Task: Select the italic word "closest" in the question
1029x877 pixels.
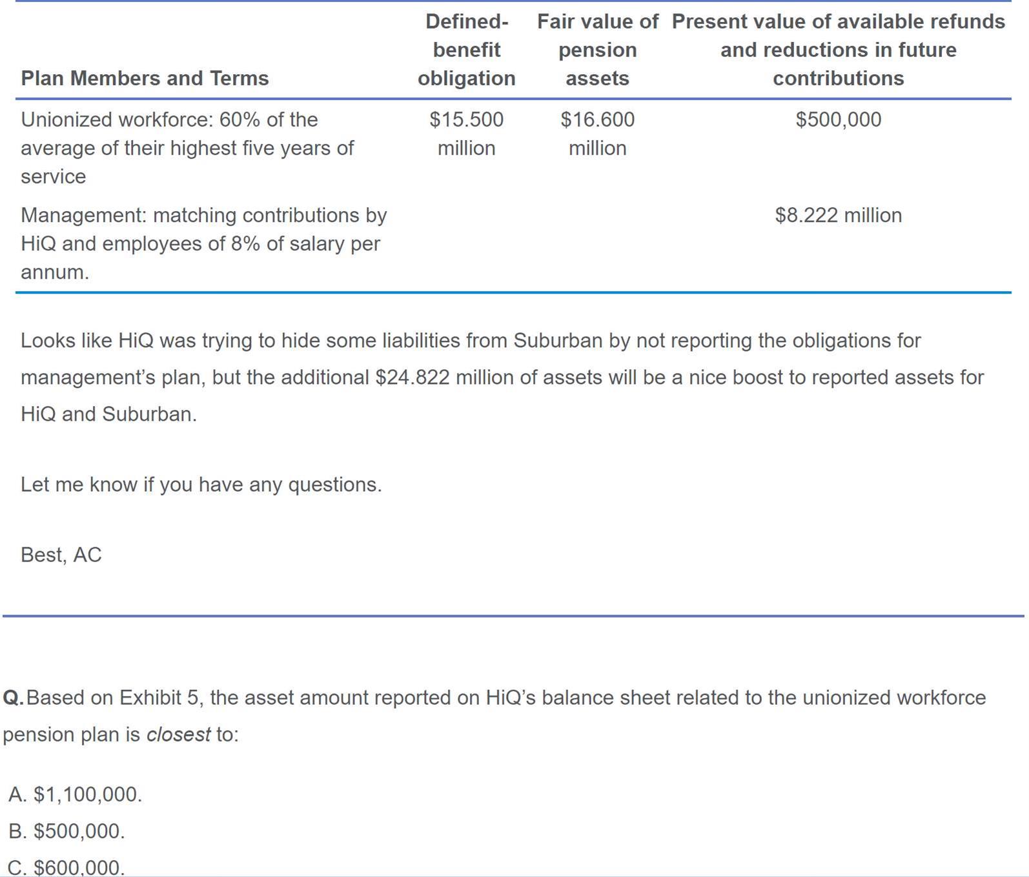Action: click(x=178, y=734)
